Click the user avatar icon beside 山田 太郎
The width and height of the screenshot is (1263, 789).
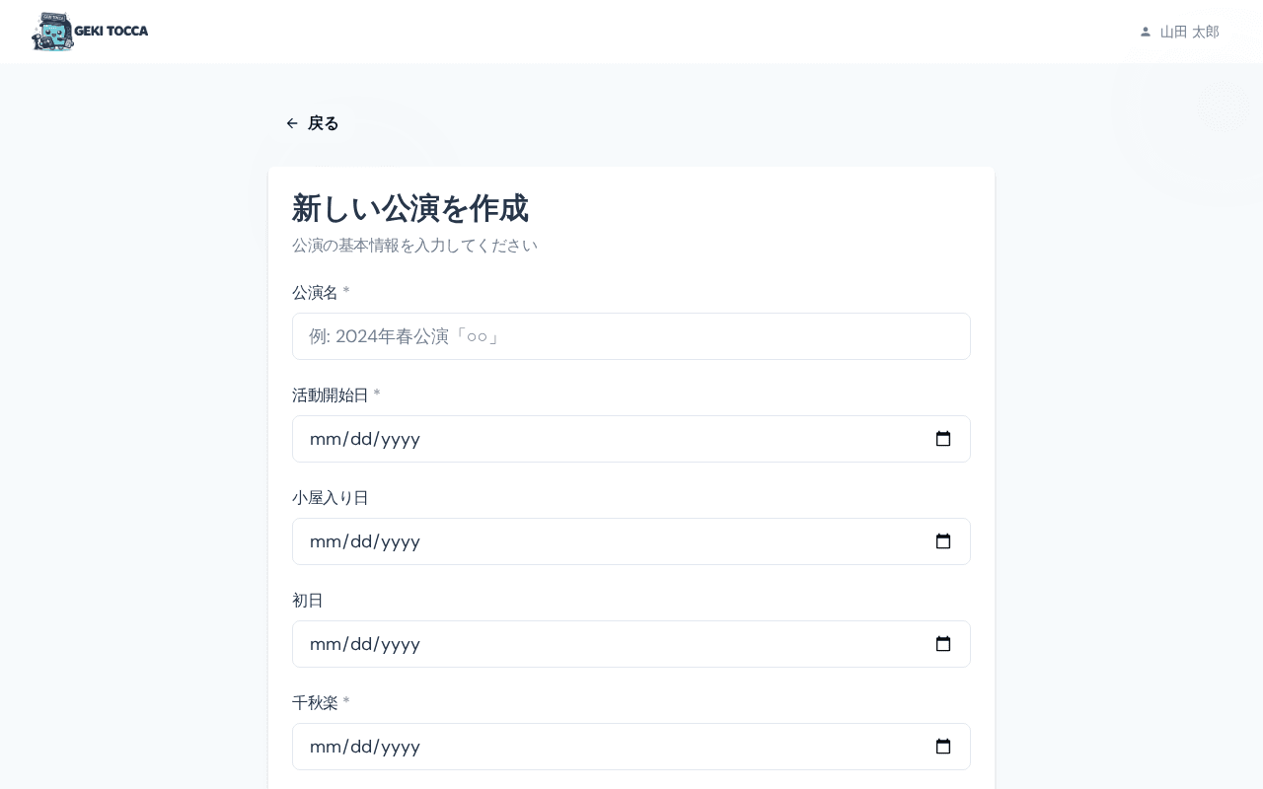point(1146,32)
